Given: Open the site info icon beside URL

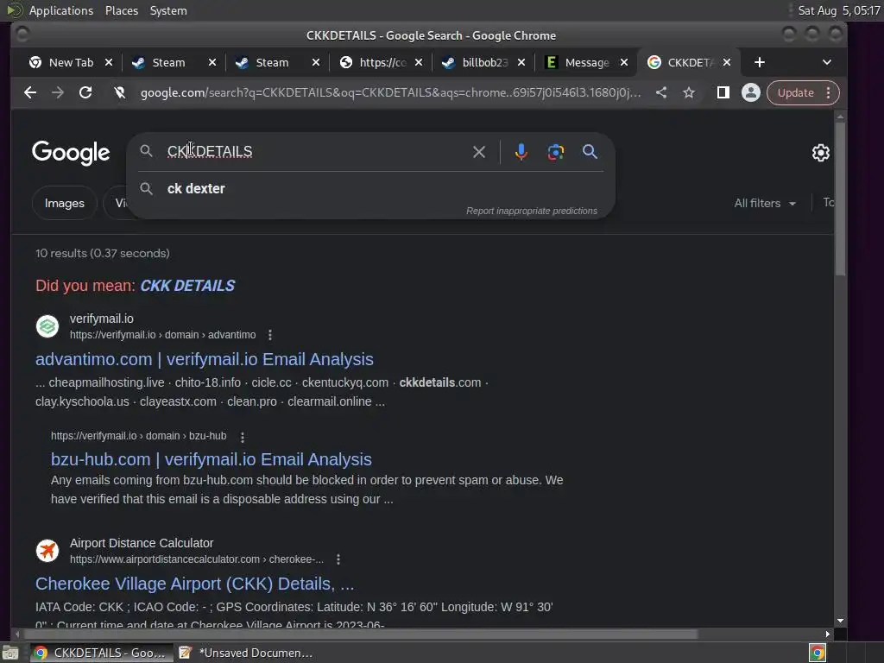Looking at the screenshot, I should pyautogui.click(x=119, y=92).
